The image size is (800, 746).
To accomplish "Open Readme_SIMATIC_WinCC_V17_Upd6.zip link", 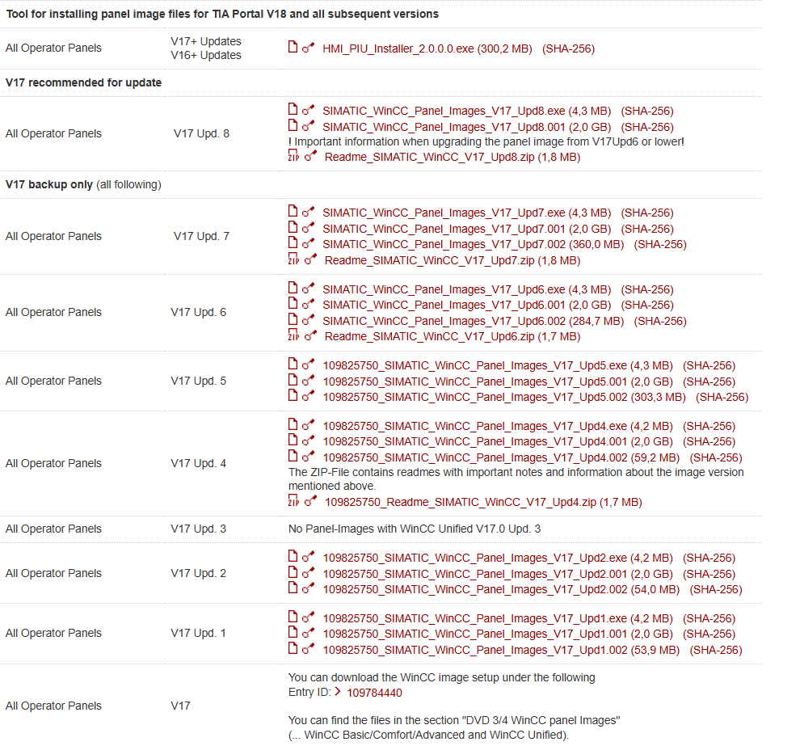I will [x=429, y=336].
